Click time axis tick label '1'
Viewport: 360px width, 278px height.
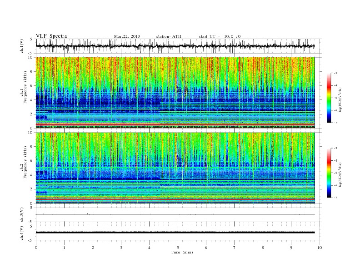[64, 248]
